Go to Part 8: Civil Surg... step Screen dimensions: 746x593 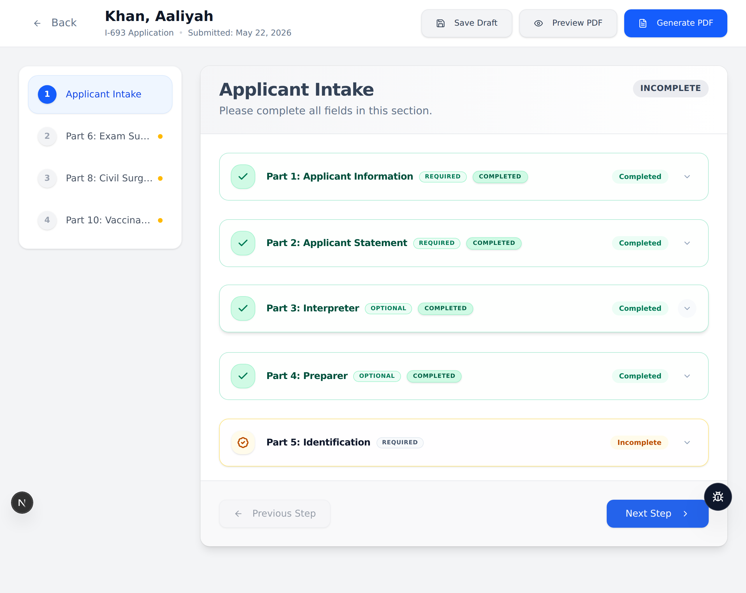[x=100, y=178]
